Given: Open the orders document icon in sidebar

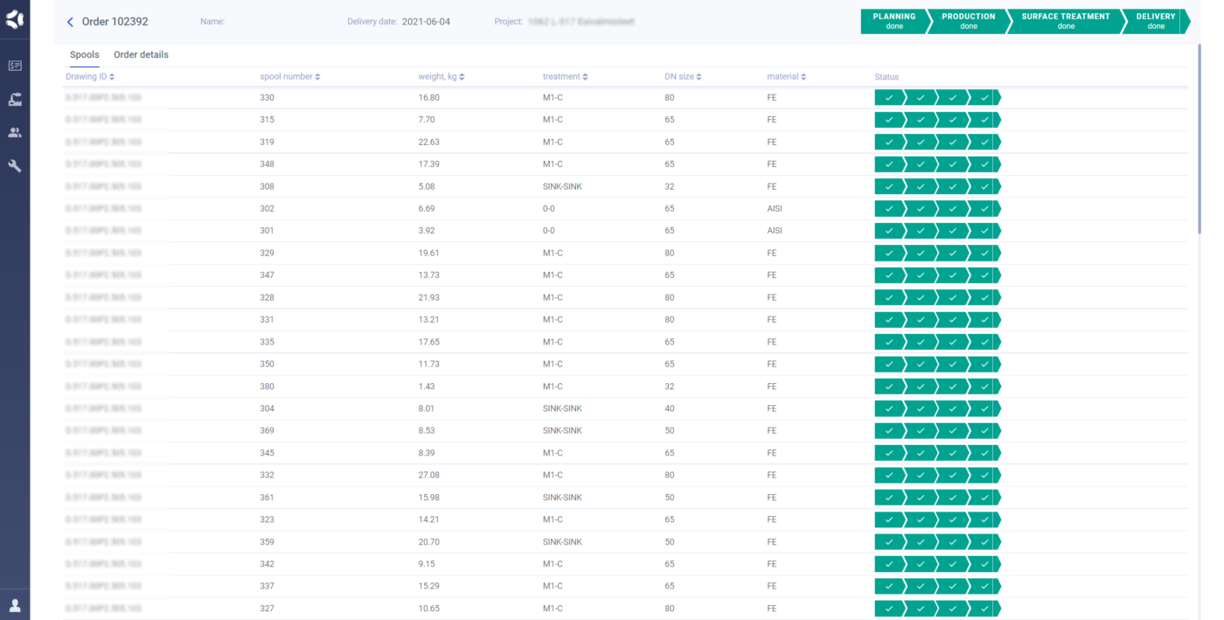Looking at the screenshot, I should [x=15, y=66].
